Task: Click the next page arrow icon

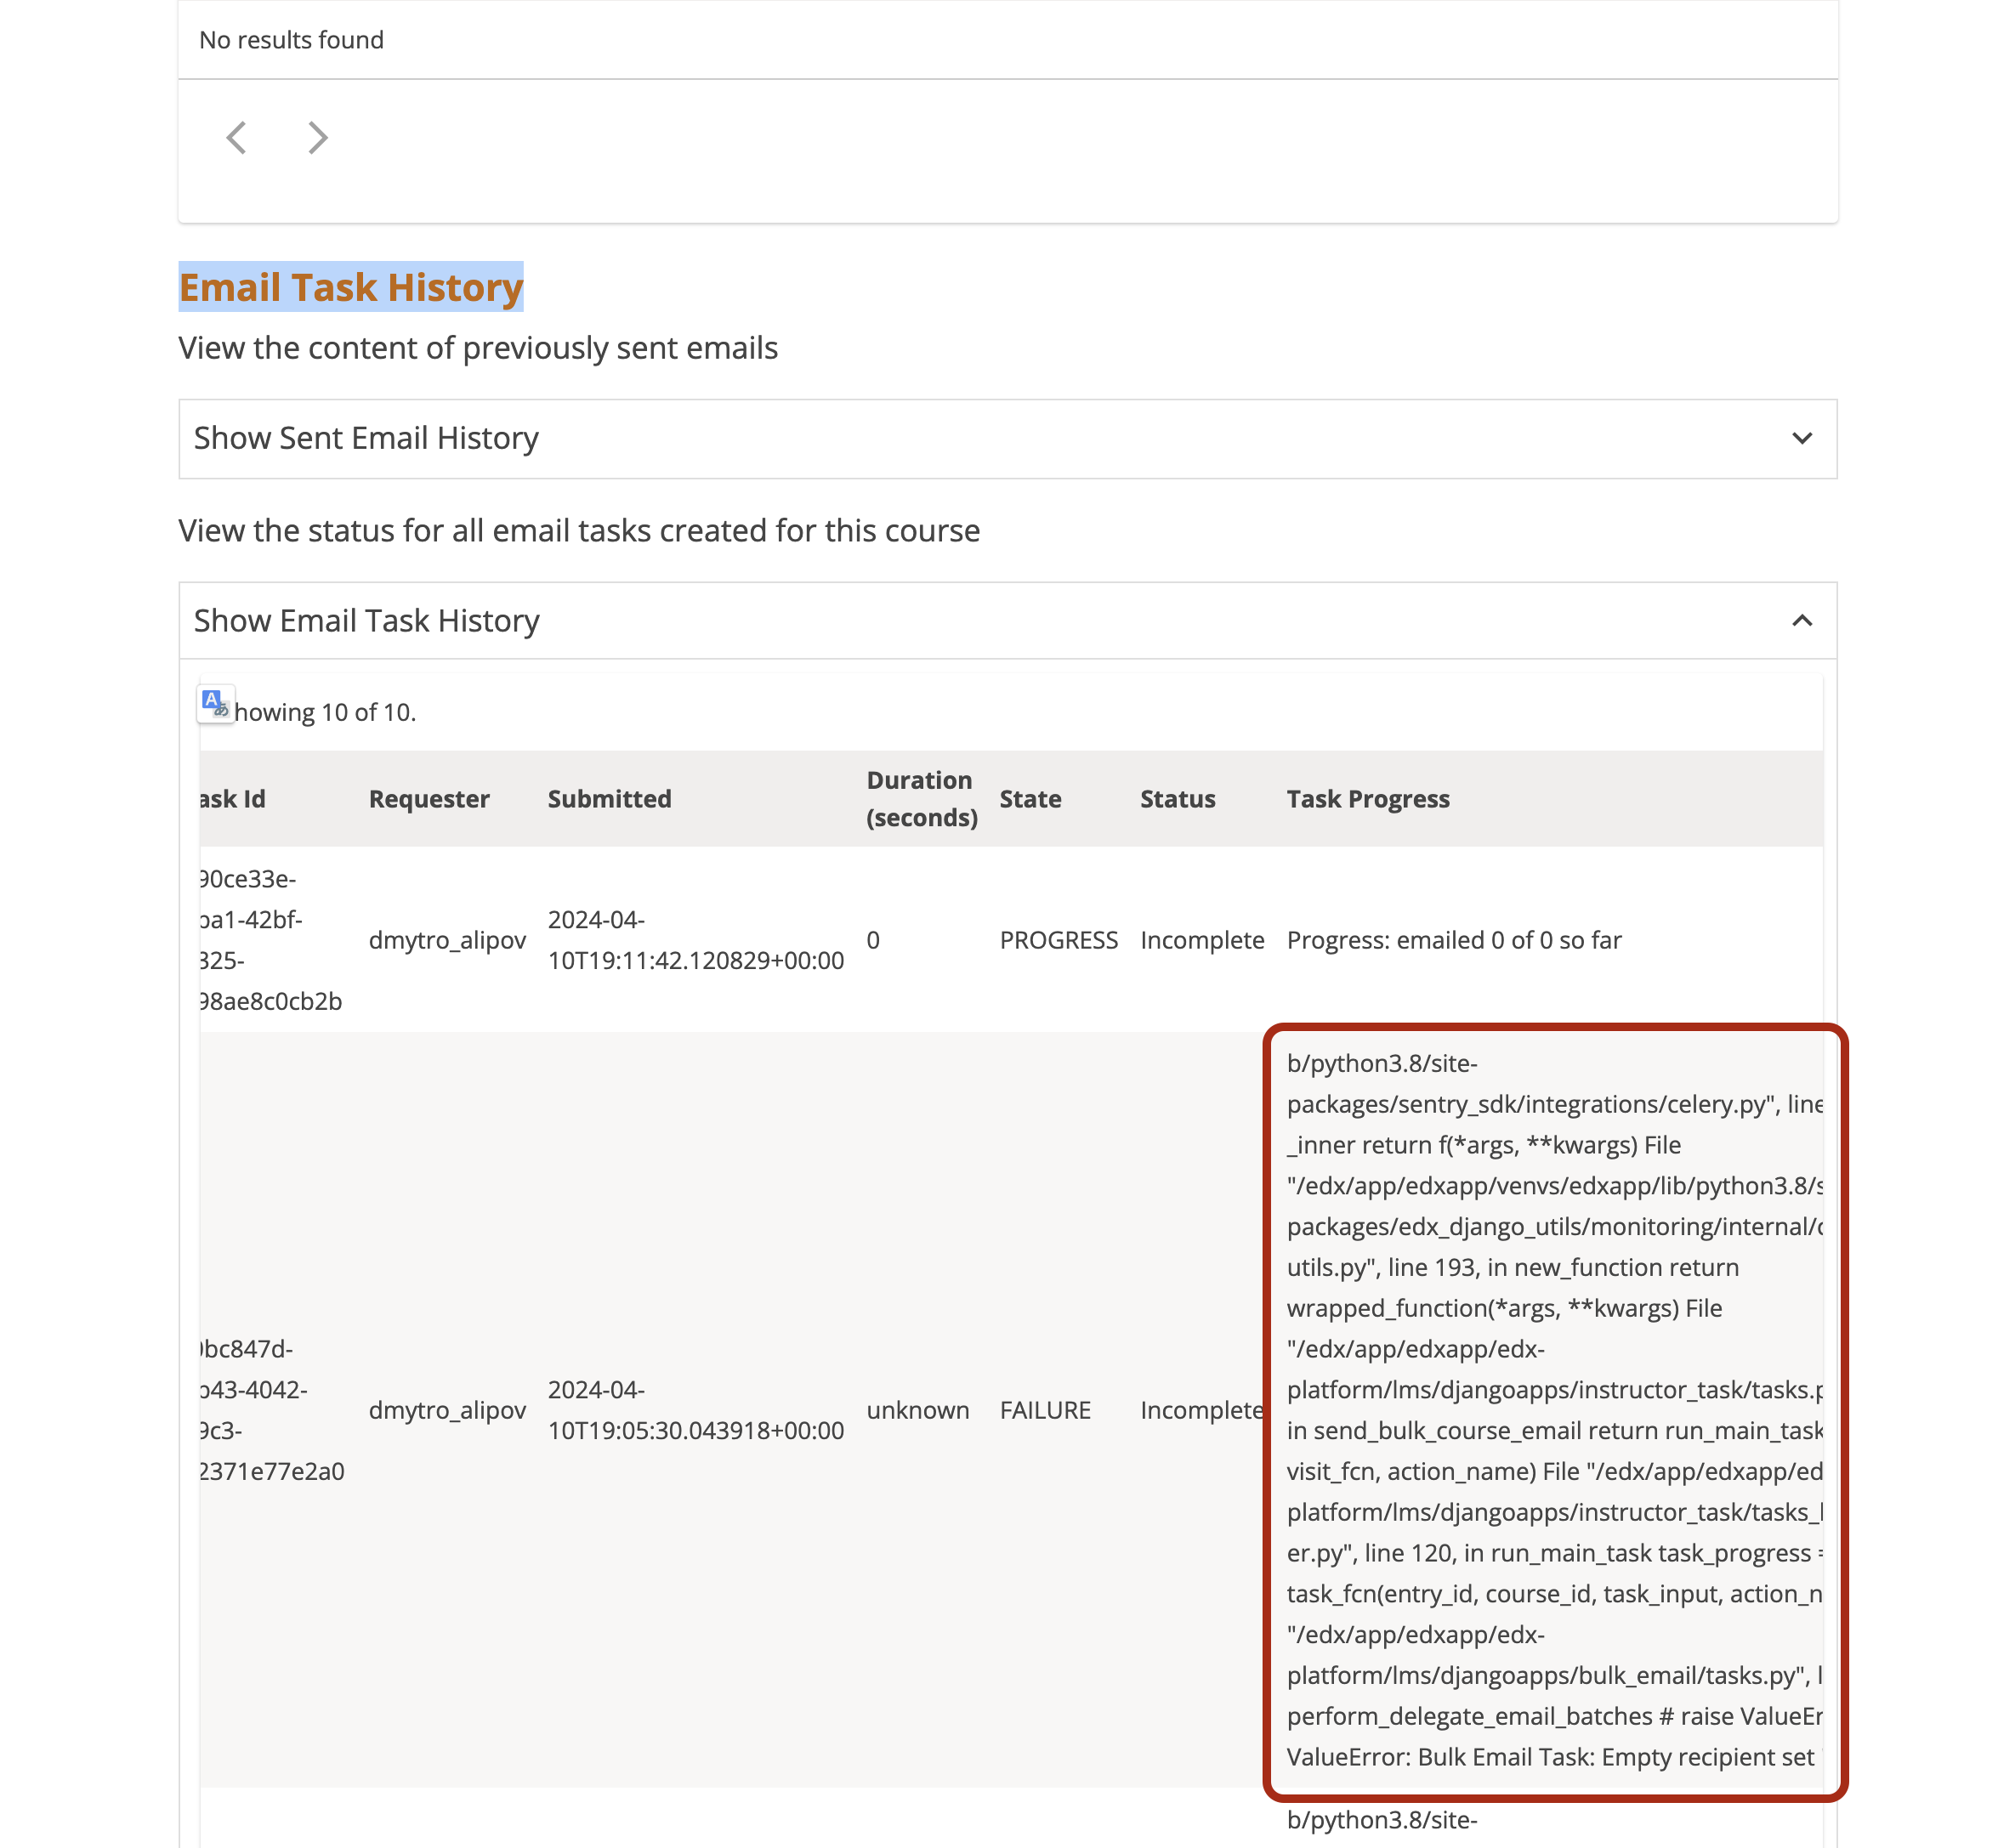Action: [317, 138]
